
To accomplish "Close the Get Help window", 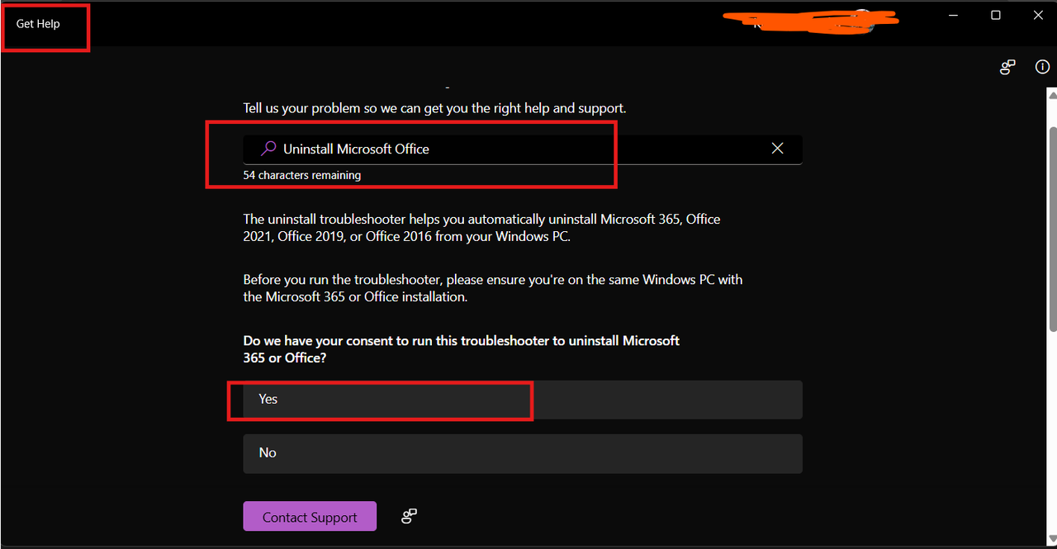I will click(1039, 15).
